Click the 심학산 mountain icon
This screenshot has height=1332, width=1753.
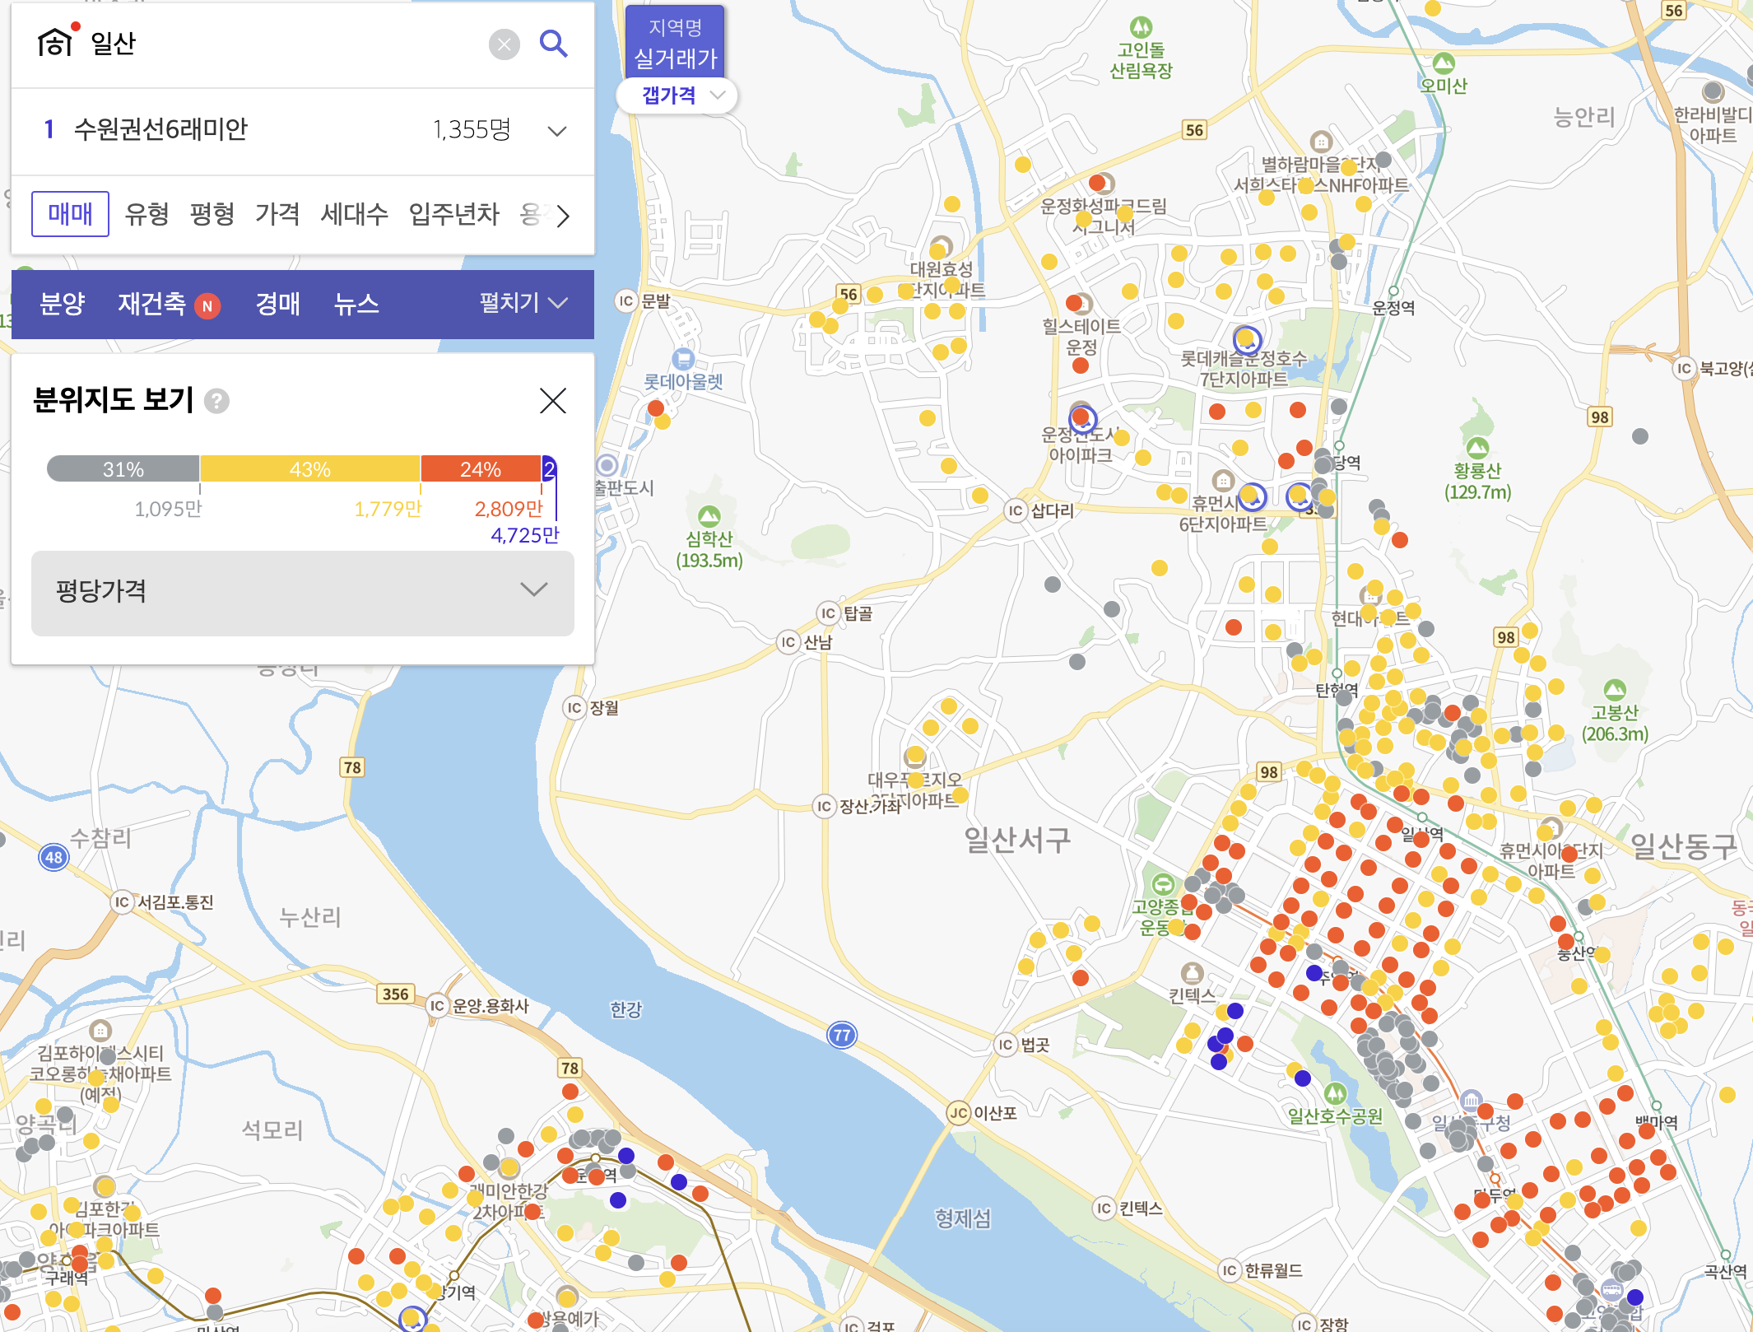709,517
